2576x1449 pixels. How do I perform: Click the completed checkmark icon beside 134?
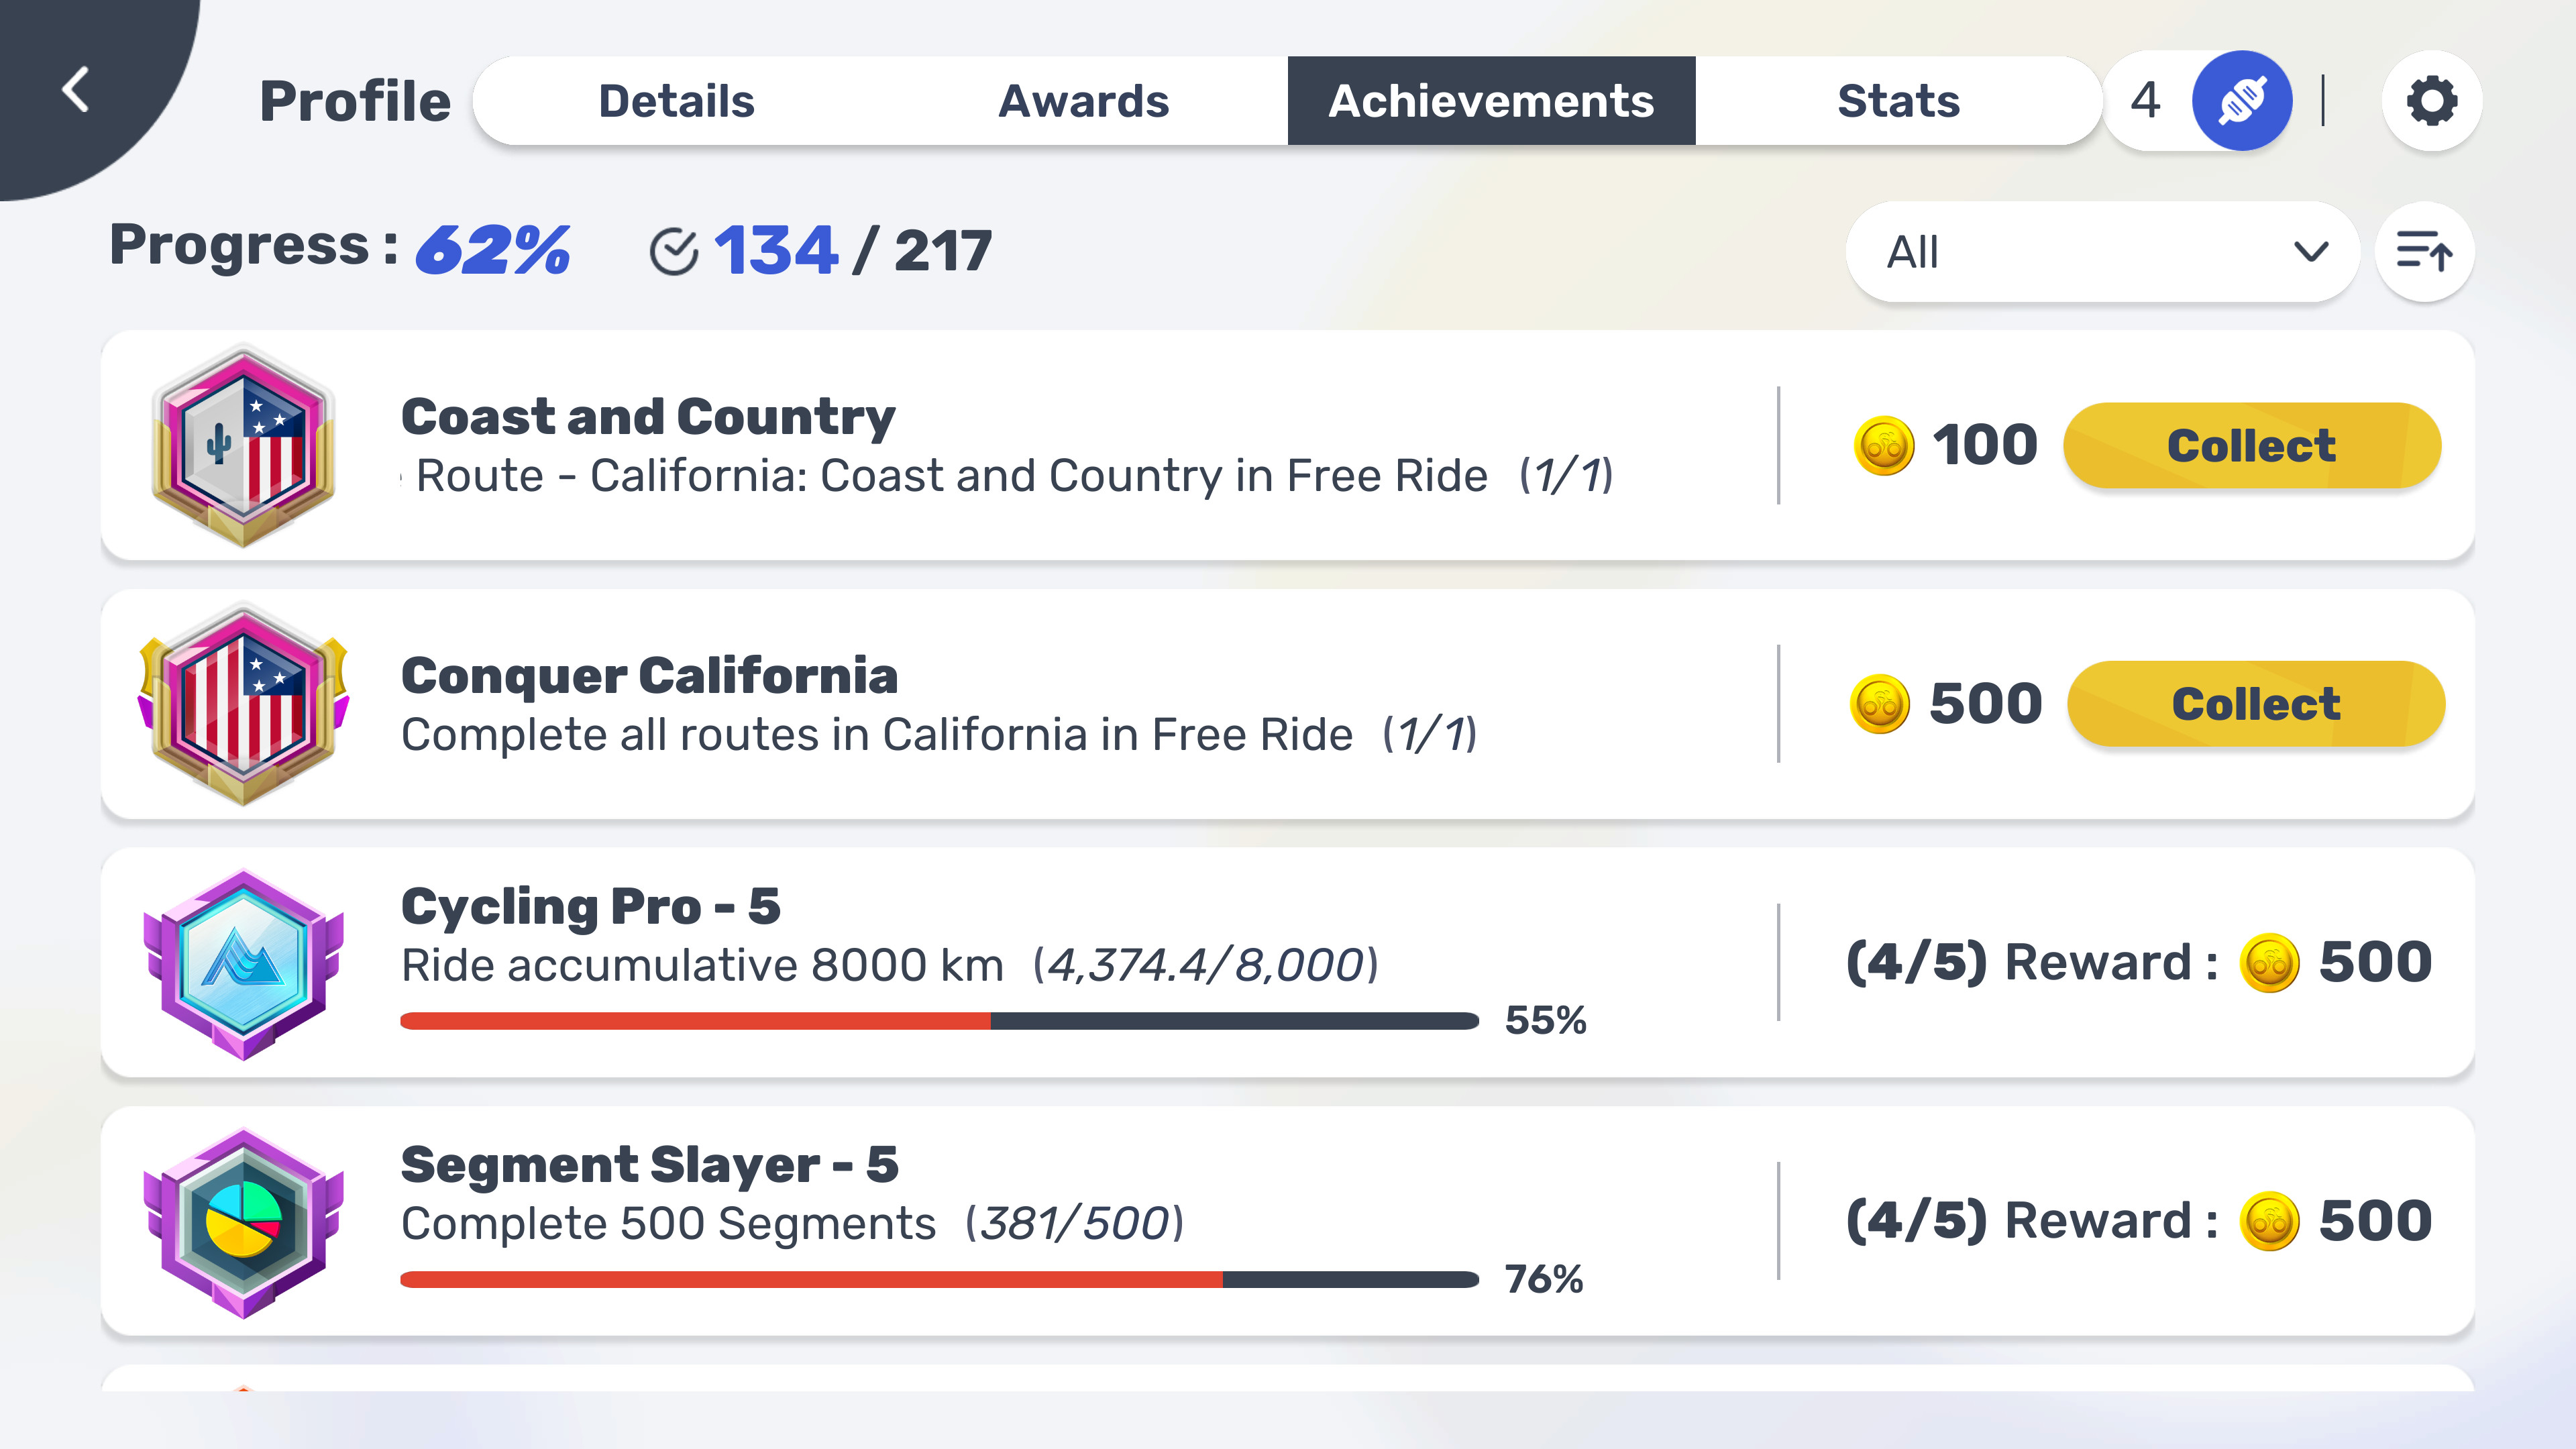tap(673, 251)
